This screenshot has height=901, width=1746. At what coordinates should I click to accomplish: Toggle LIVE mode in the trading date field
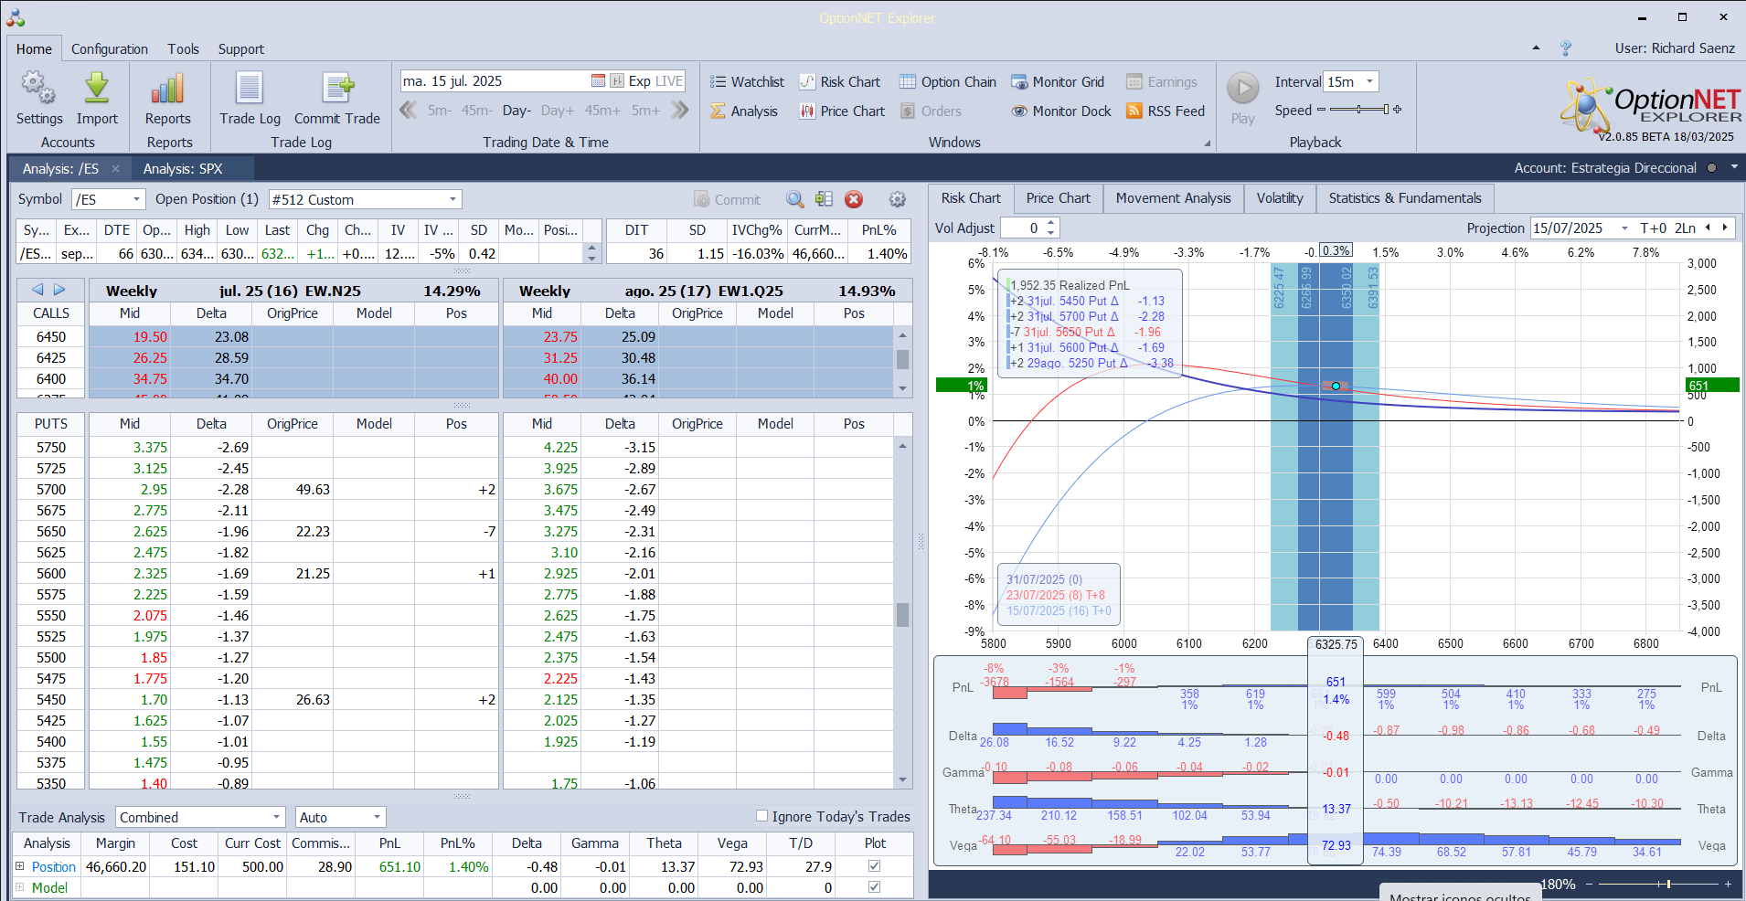click(669, 81)
